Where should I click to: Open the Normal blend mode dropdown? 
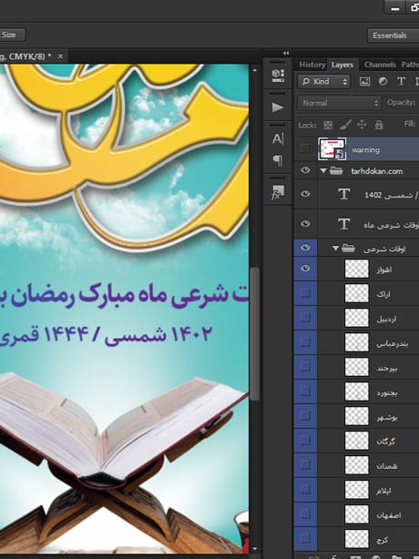(339, 104)
